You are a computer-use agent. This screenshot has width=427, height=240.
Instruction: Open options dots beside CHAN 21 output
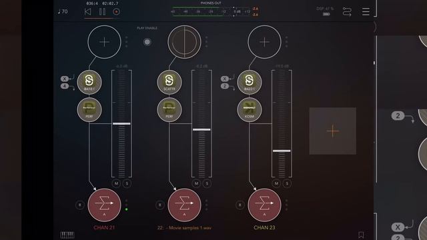(126, 205)
